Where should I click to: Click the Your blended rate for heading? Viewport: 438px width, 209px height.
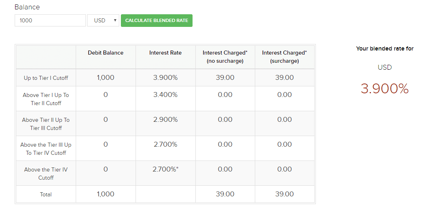[385, 48]
